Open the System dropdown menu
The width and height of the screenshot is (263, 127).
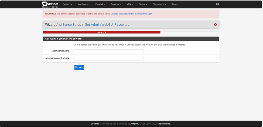point(67,4)
